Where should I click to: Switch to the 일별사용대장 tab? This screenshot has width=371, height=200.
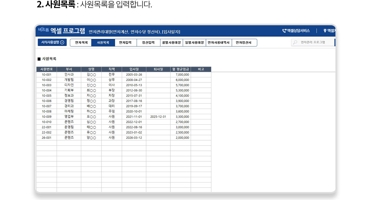(194, 43)
